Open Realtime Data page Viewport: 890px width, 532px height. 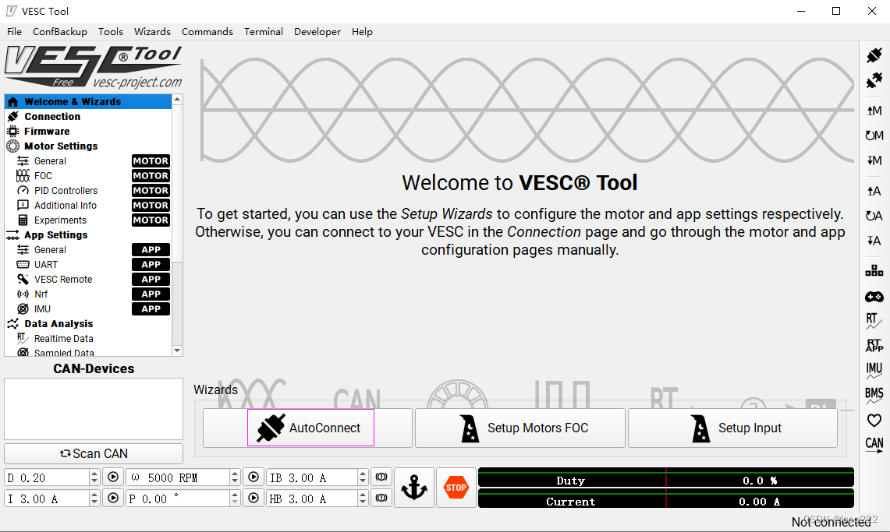[88, 338]
